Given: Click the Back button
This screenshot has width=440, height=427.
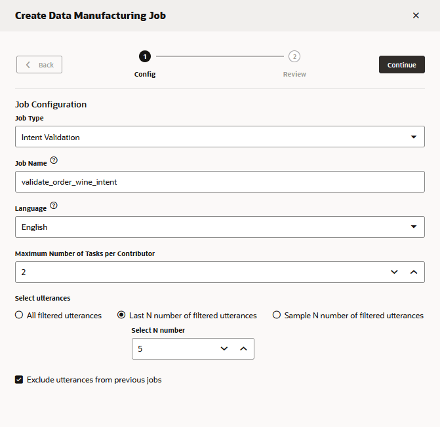Looking at the screenshot, I should click(x=39, y=65).
